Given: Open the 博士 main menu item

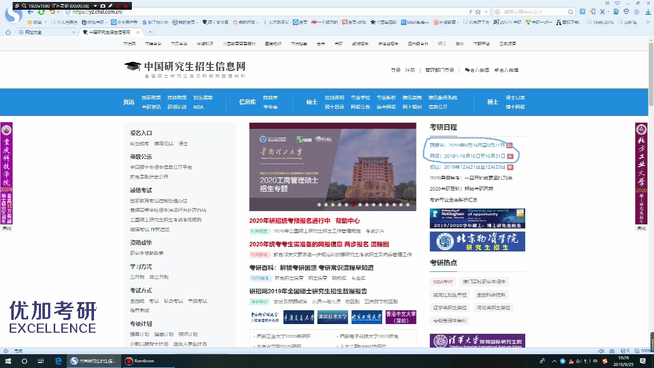Looking at the screenshot, I should (493, 102).
